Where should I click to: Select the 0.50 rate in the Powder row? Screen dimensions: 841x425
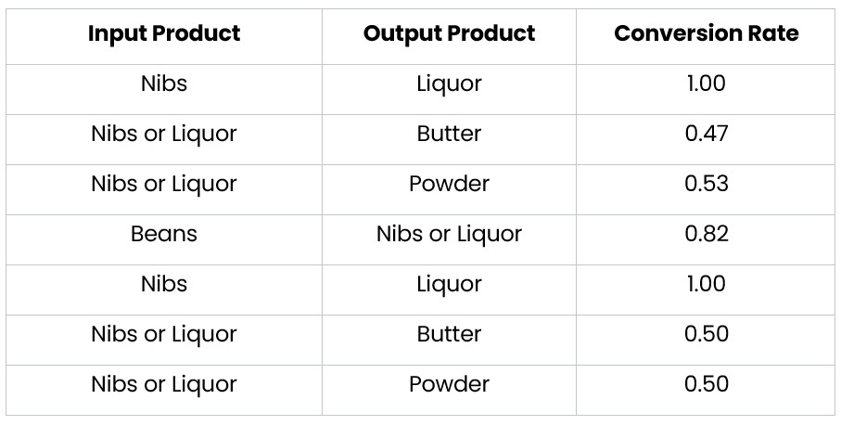[706, 384]
